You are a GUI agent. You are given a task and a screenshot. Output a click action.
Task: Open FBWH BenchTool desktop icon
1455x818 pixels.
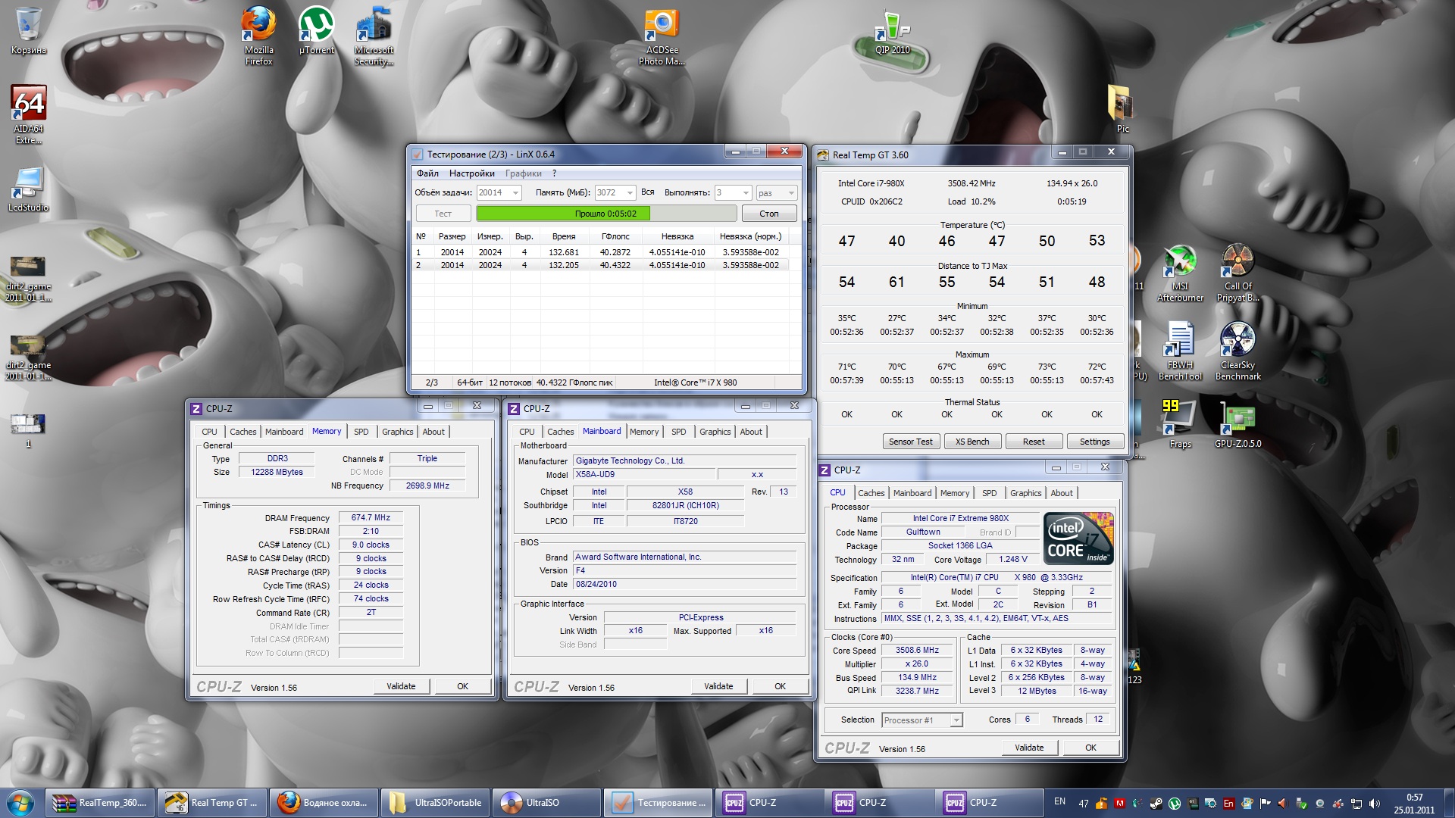1180,352
